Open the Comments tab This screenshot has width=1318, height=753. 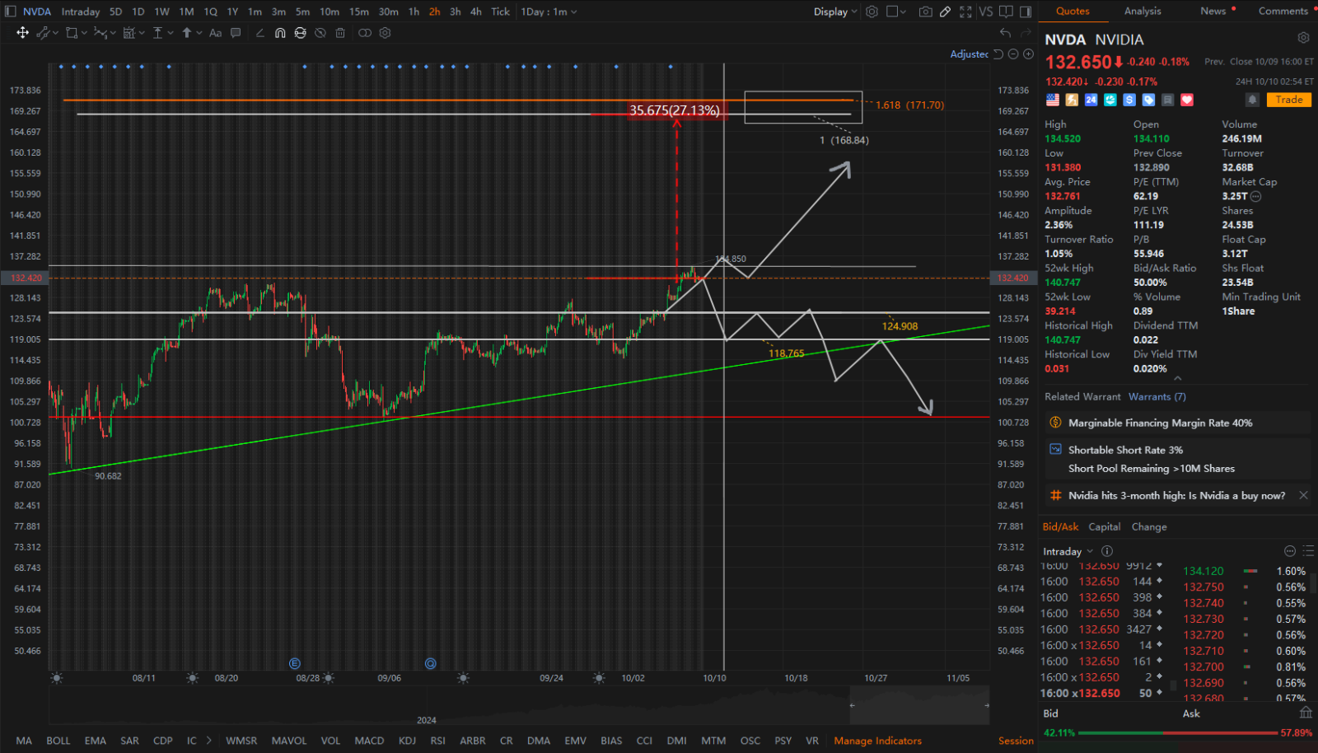(x=1283, y=11)
